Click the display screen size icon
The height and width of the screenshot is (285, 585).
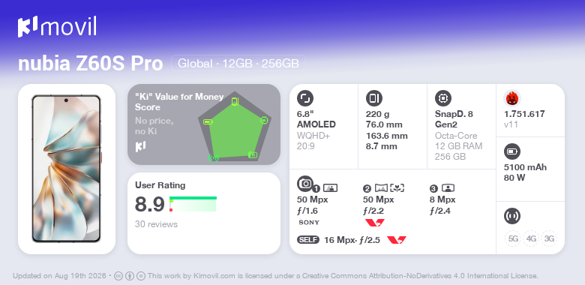[305, 98]
